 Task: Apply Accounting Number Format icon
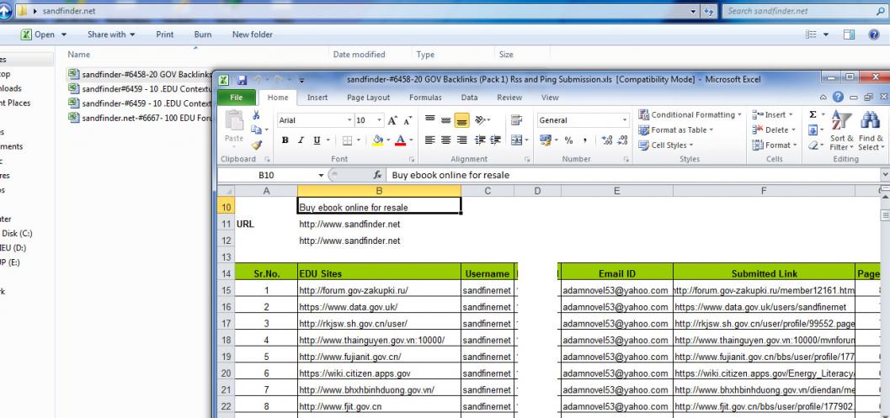(546, 140)
